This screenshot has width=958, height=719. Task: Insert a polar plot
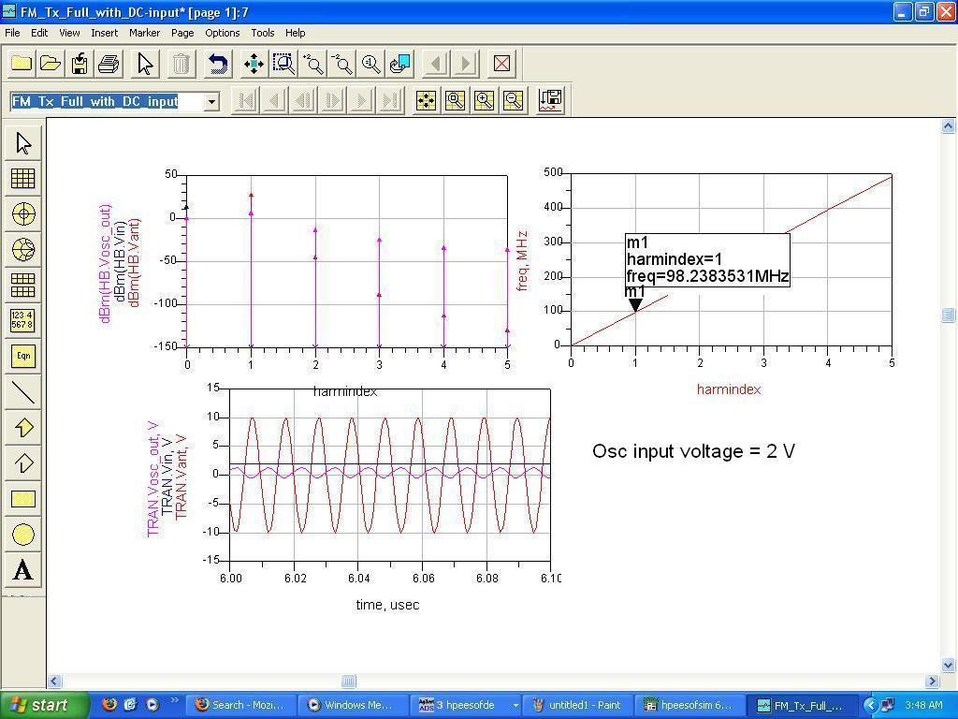[x=23, y=214]
